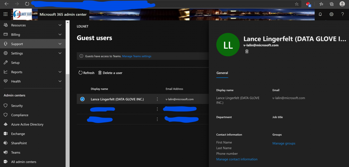Screen dimensions: 349x167
Task: Open more actions for second guest row
Action: point(157,109)
